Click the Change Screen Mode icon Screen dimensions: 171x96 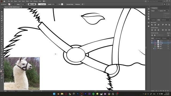[x=2, y=78]
